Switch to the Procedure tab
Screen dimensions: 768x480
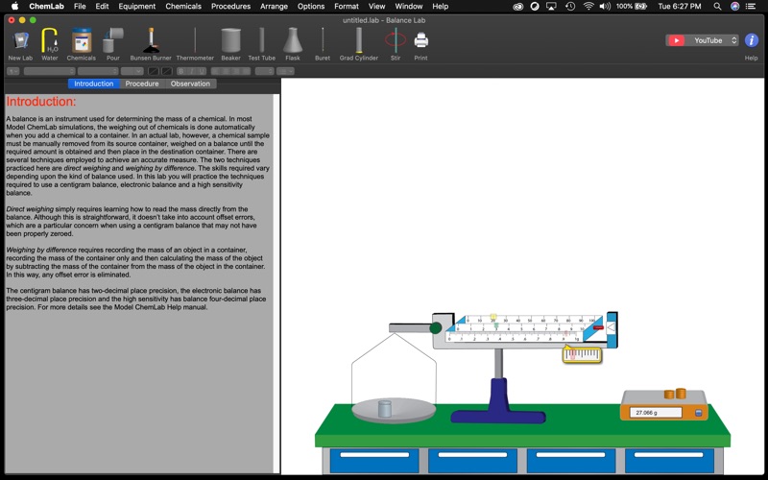(142, 84)
